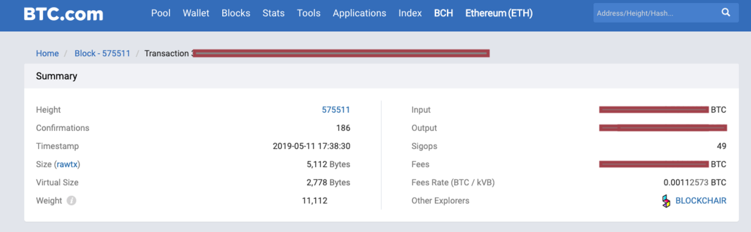Image resolution: width=751 pixels, height=232 pixels.
Task: Switch to Ethereum (ETH) explorer
Action: (x=499, y=13)
